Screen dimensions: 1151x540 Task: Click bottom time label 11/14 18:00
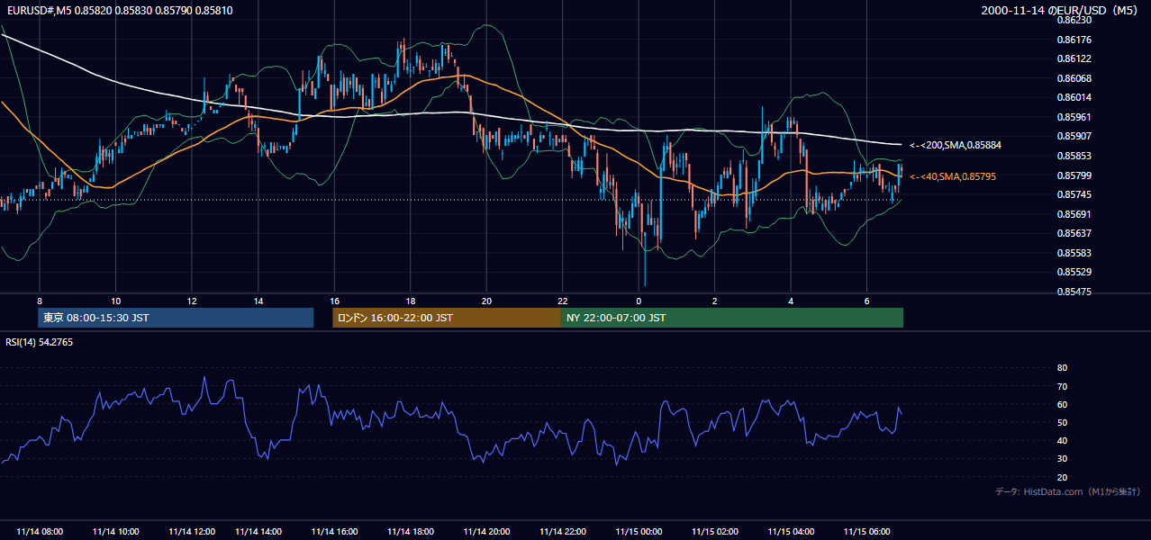[x=411, y=532]
